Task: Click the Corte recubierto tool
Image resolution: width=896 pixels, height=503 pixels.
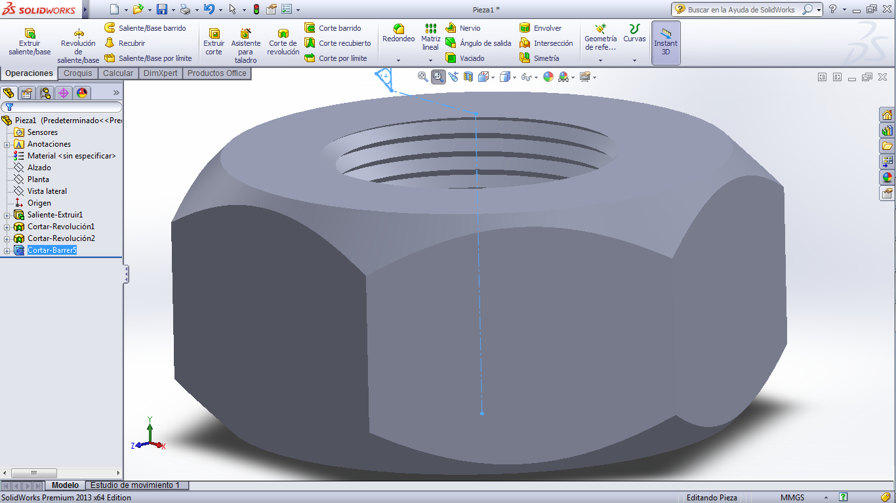Action: [x=338, y=43]
